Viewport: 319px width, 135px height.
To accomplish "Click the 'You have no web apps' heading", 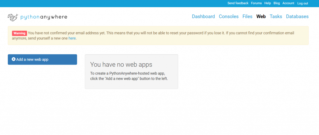I will pos(121,65).
